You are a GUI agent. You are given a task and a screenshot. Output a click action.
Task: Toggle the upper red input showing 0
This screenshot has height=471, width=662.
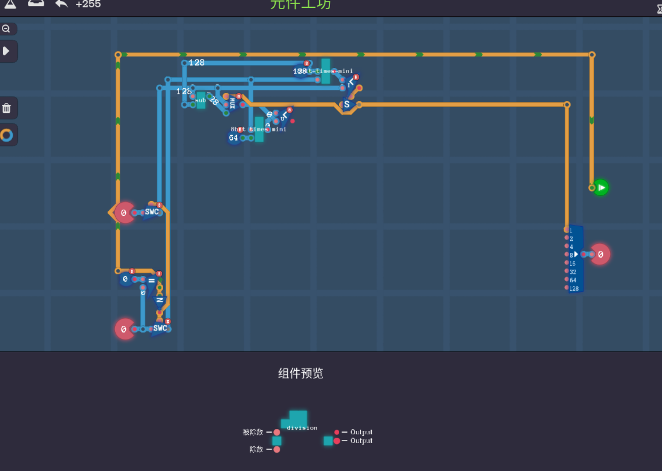tap(124, 213)
